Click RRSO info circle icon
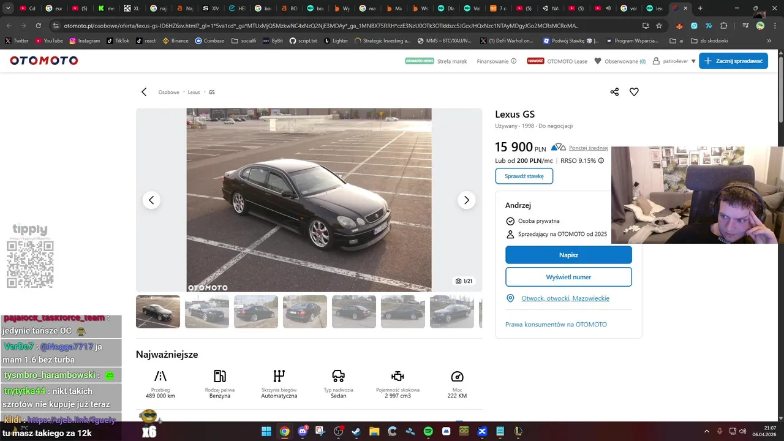The height and width of the screenshot is (441, 784). click(x=601, y=160)
